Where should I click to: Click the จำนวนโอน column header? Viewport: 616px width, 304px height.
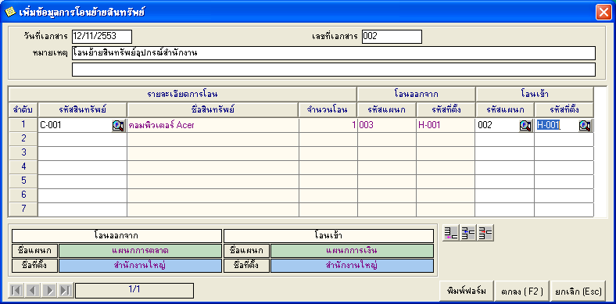coord(328,110)
